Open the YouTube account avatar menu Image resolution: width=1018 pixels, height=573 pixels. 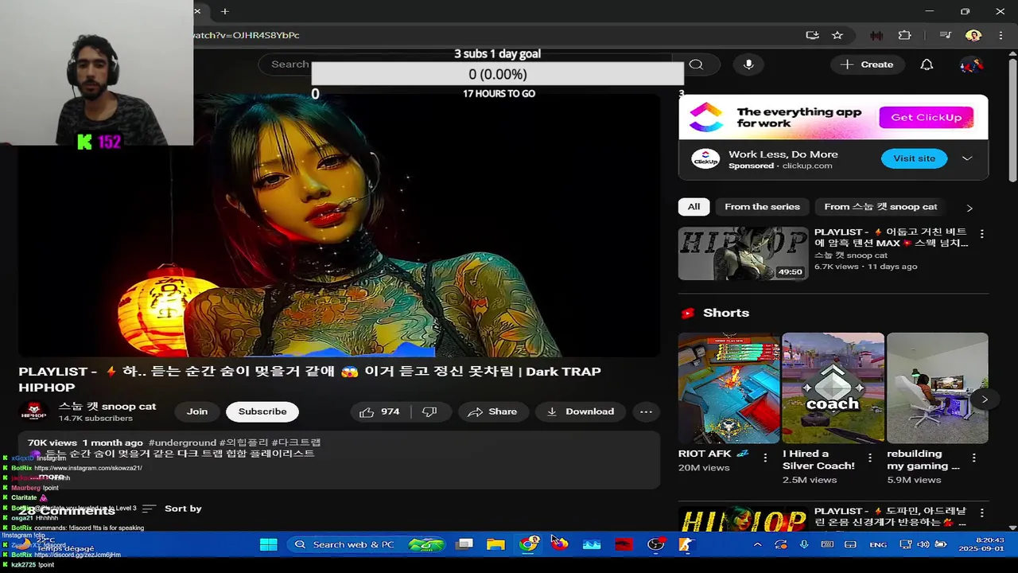tap(971, 64)
